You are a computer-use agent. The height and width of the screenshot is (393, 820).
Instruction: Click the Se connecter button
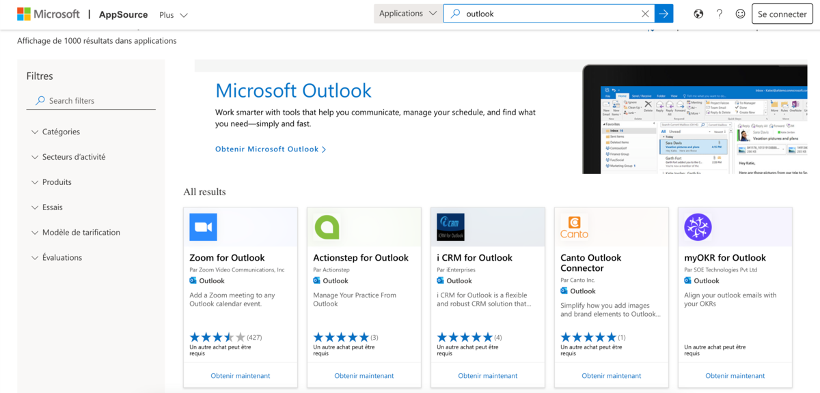(782, 14)
